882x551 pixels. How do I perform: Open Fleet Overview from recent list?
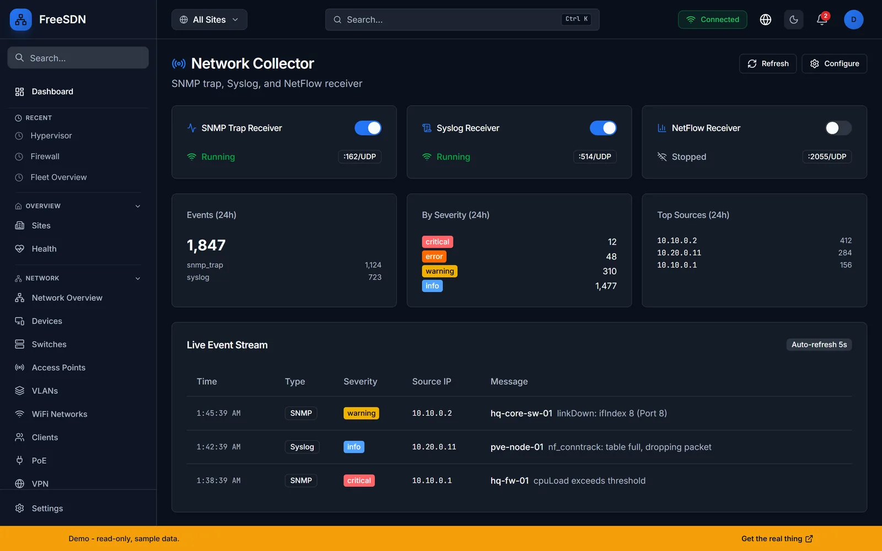[58, 177]
